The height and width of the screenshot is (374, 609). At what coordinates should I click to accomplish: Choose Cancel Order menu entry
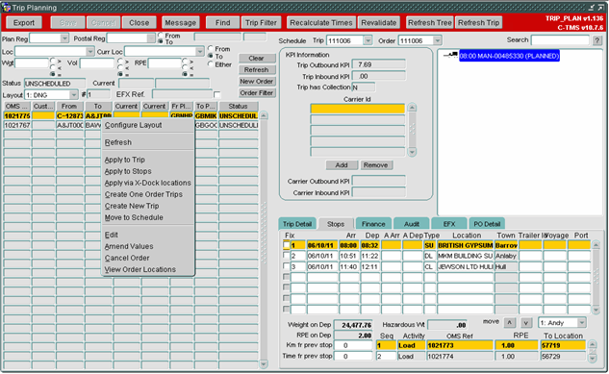tap(127, 258)
